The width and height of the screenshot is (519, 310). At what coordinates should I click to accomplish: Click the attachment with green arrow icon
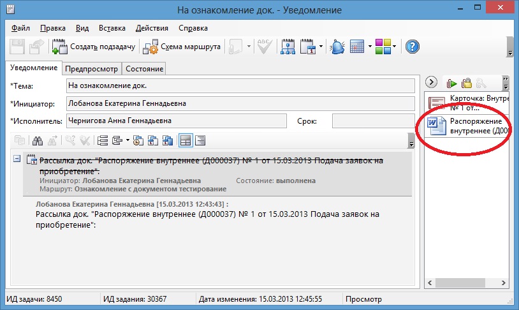(x=451, y=82)
